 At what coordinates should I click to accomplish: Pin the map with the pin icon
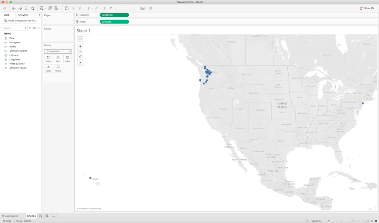[x=80, y=56]
